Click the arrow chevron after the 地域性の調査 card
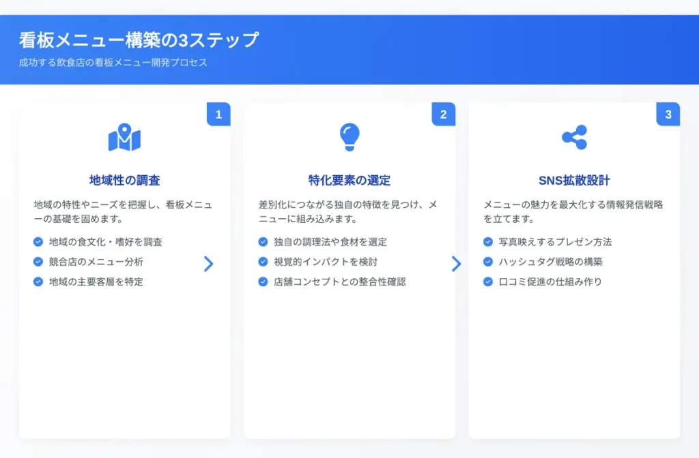 pyautogui.click(x=209, y=264)
